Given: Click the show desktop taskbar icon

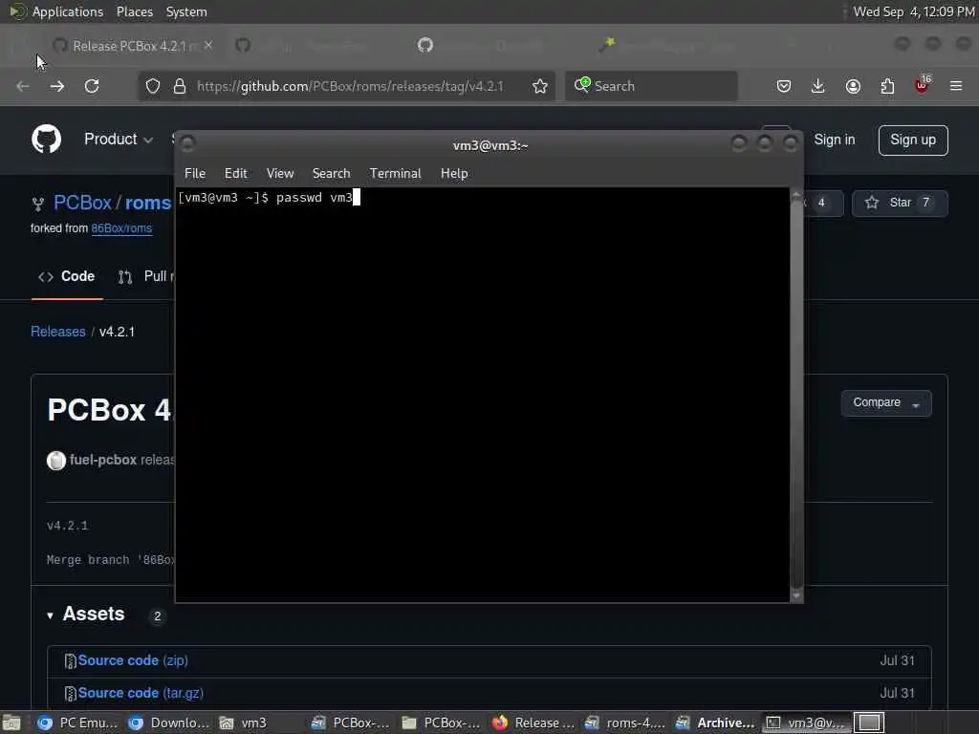Looking at the screenshot, I should point(11,723).
